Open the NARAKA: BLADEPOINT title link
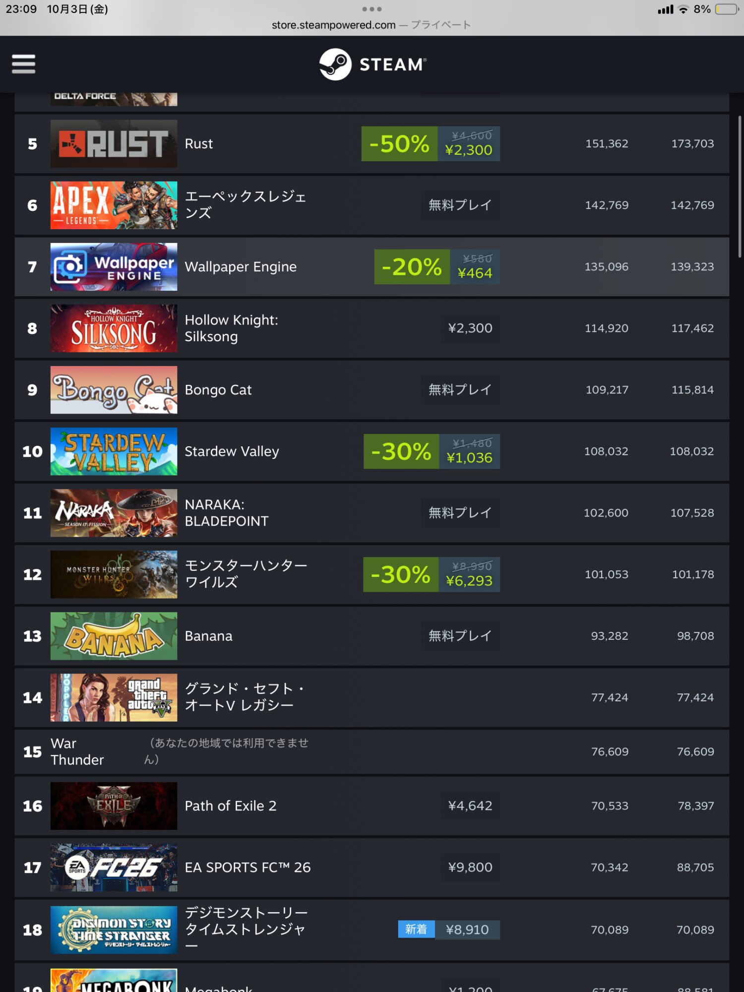Screen dimensions: 744x992 click(226, 513)
